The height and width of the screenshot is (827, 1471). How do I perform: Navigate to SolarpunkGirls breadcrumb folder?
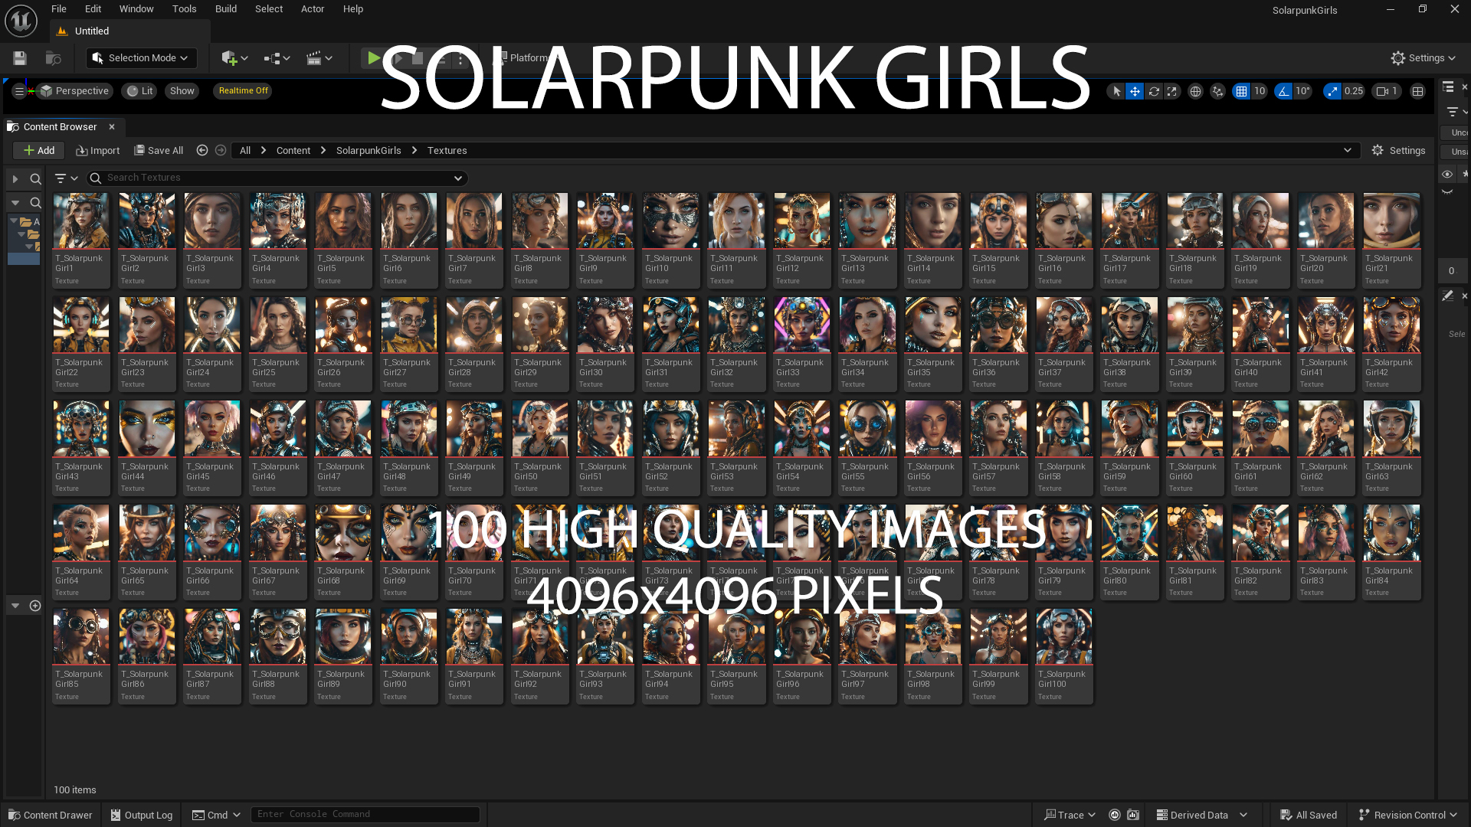click(x=369, y=151)
